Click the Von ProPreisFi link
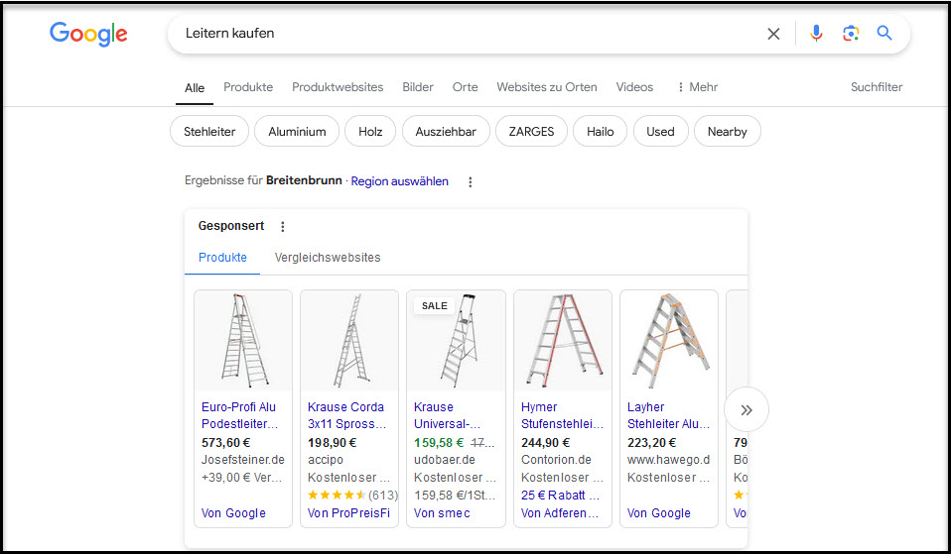This screenshot has height=554, width=951. [x=348, y=513]
